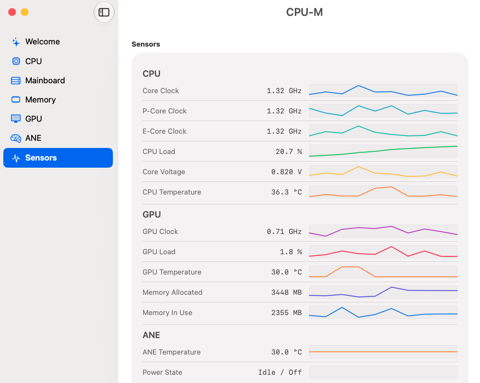Click the Mainboard icon in sidebar
The width and height of the screenshot is (480, 383).
point(15,81)
